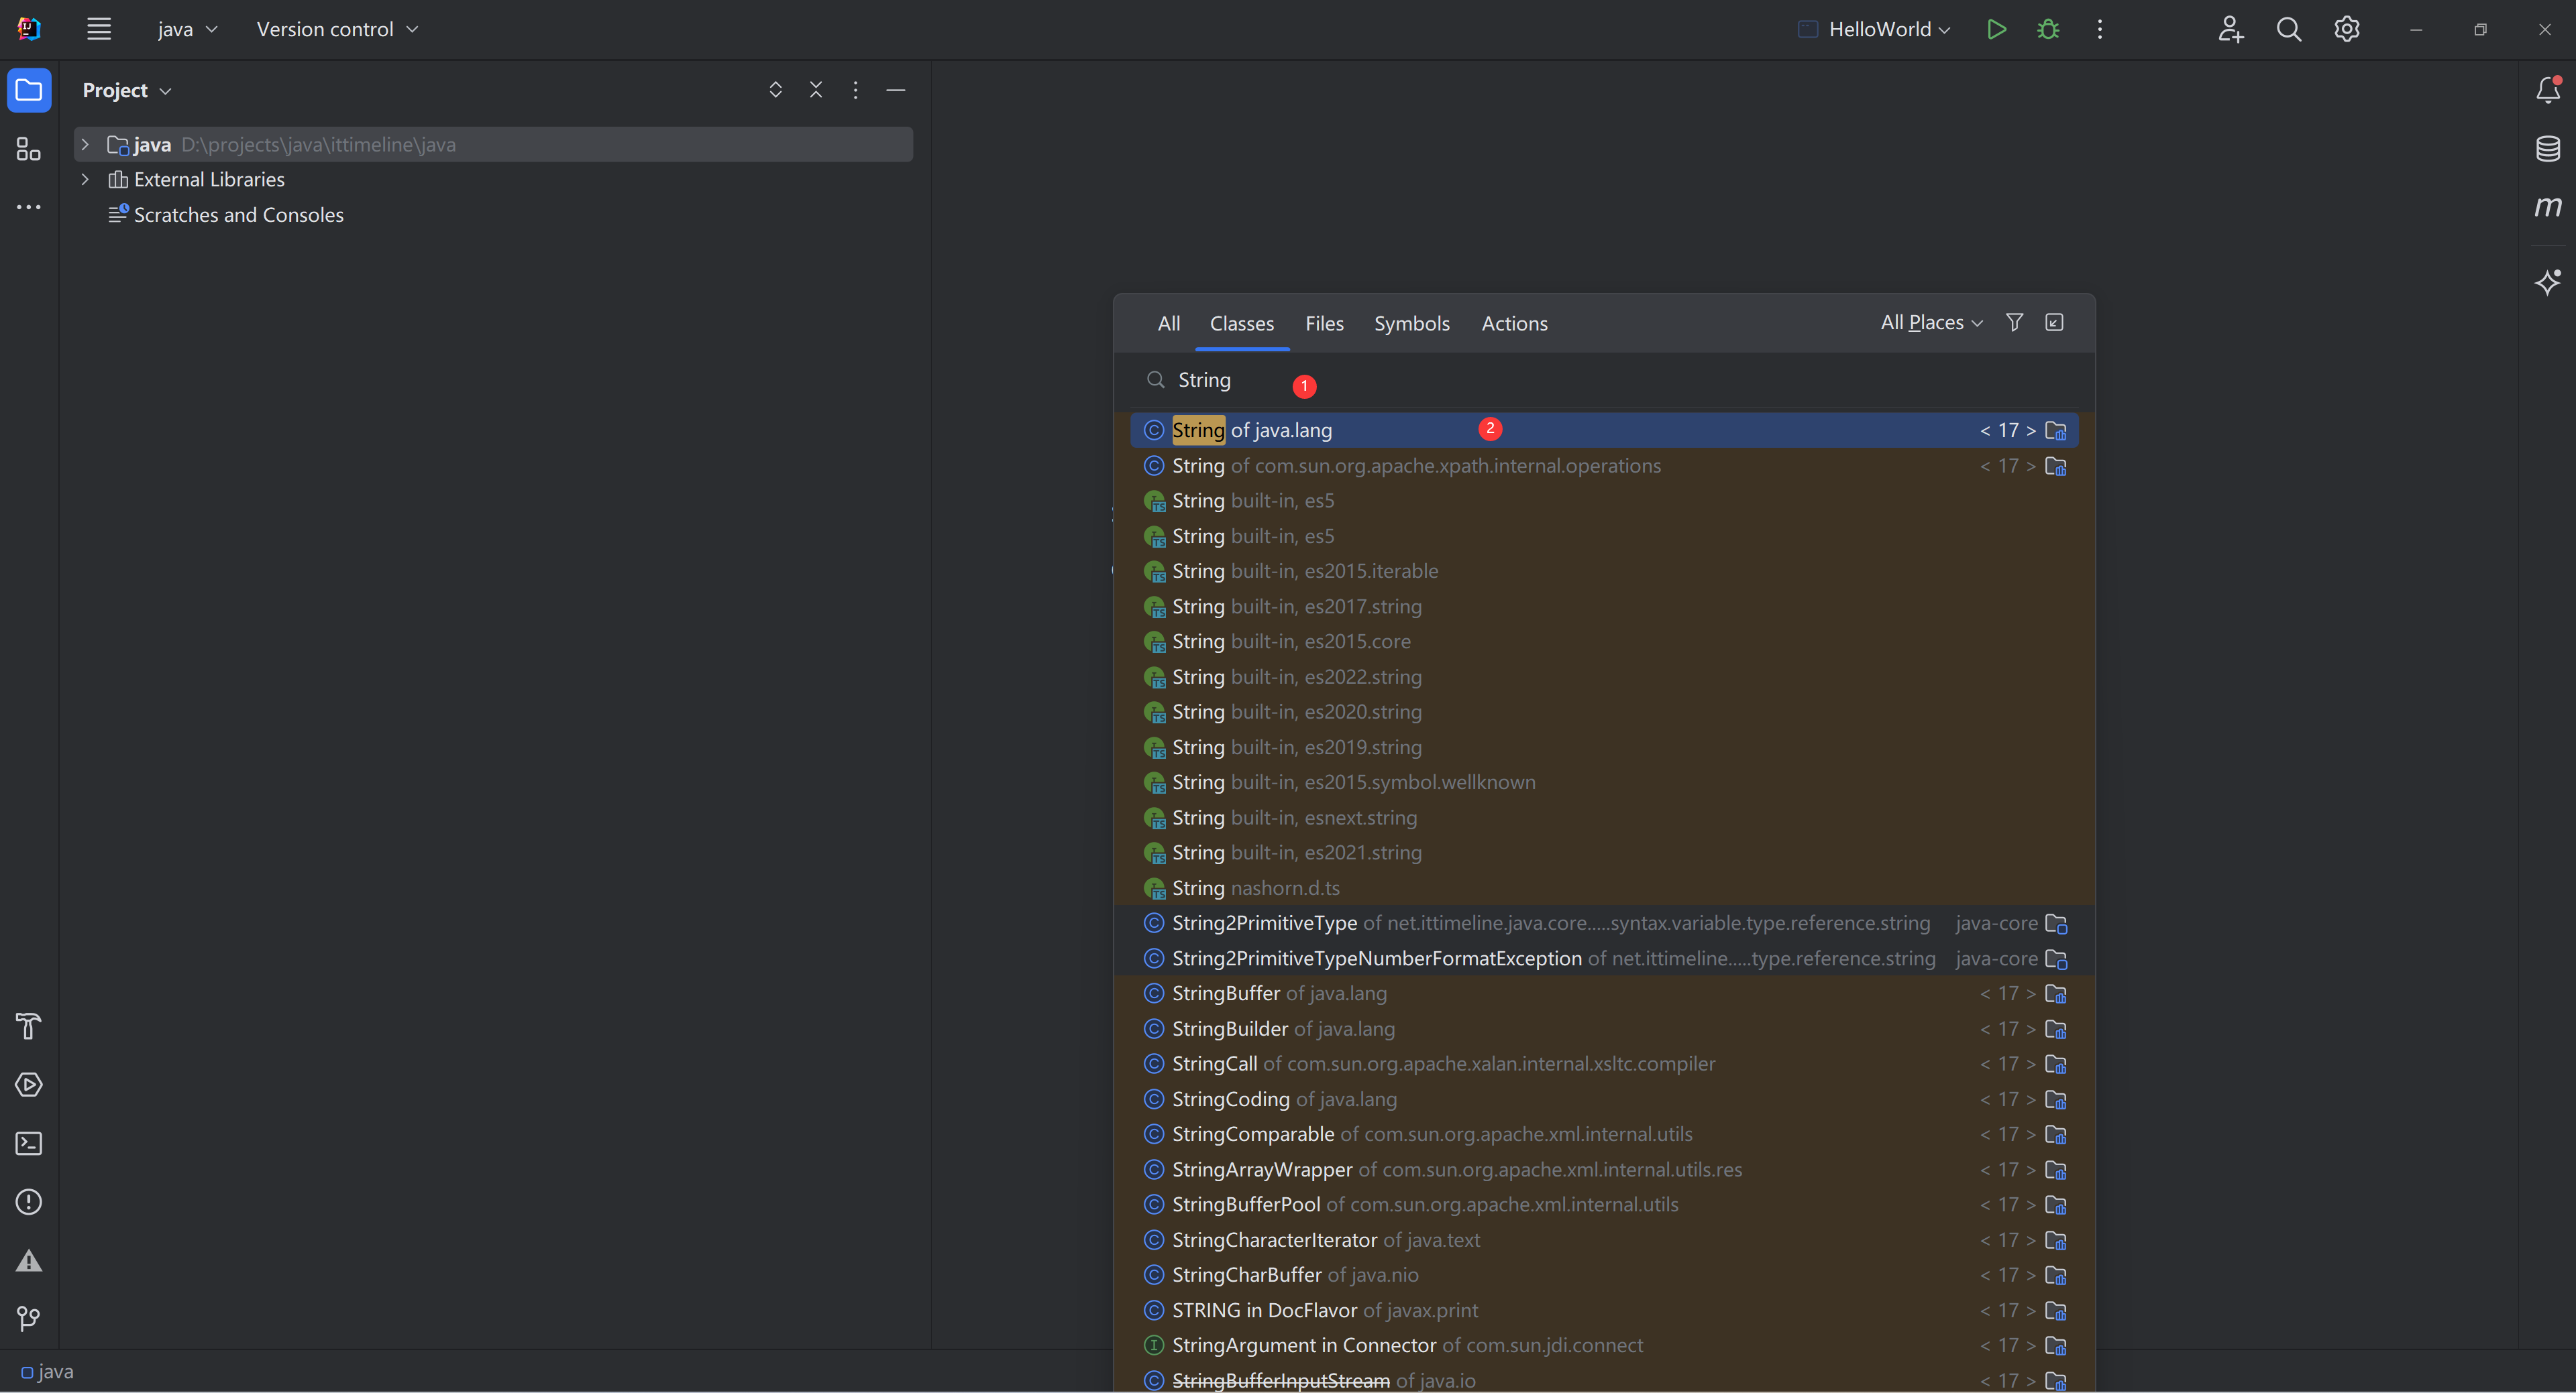The image size is (2576, 1393).
Task: Select StringBuffer of java.lang
Action: (1604, 993)
